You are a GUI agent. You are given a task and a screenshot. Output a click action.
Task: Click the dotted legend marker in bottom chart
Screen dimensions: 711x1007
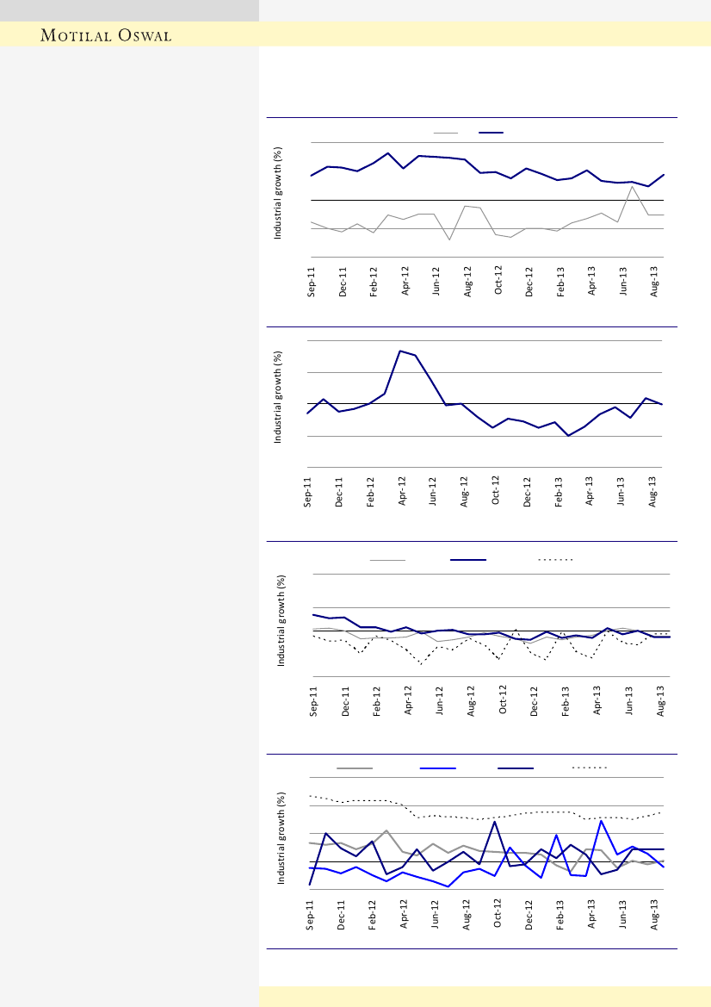[590, 767]
